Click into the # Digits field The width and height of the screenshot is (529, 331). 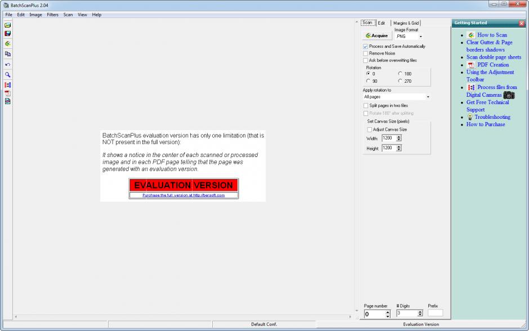click(x=407, y=314)
